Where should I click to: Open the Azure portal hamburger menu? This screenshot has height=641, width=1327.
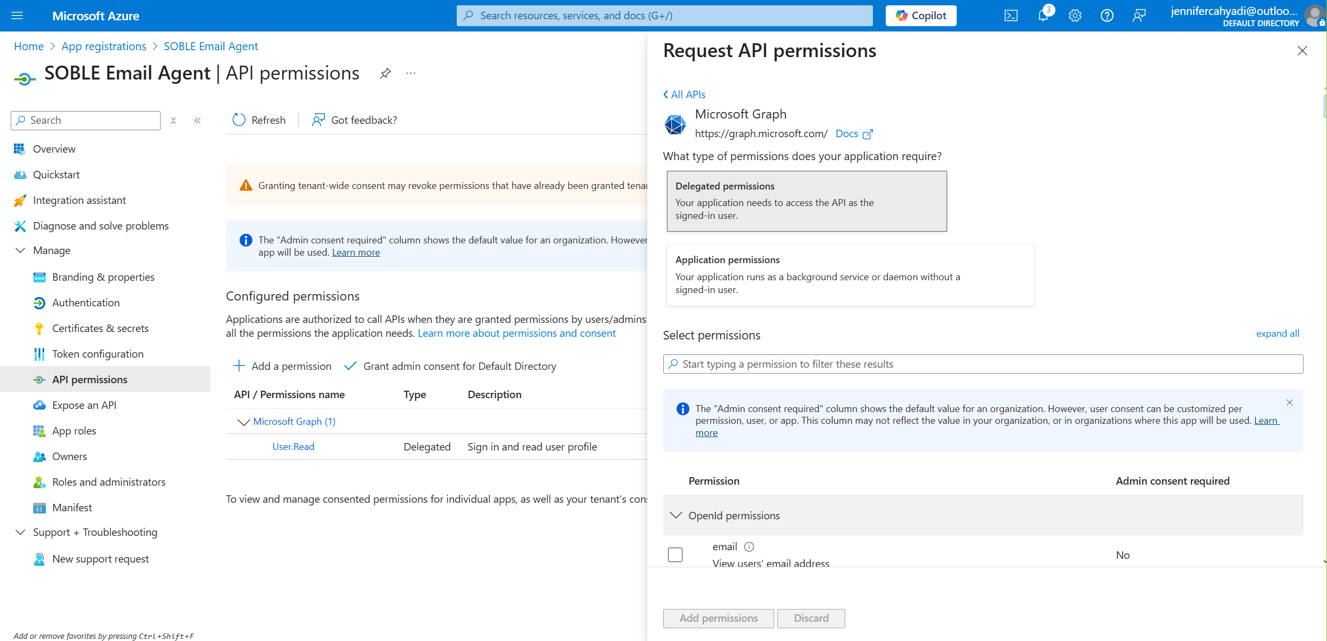[x=17, y=15]
